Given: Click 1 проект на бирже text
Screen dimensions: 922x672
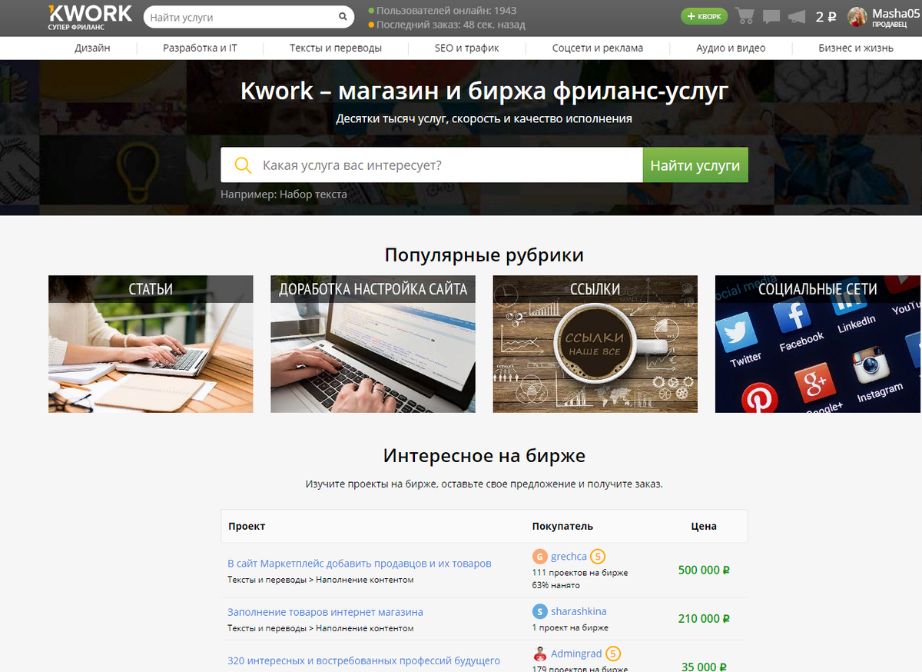Looking at the screenshot, I should coord(570,628).
